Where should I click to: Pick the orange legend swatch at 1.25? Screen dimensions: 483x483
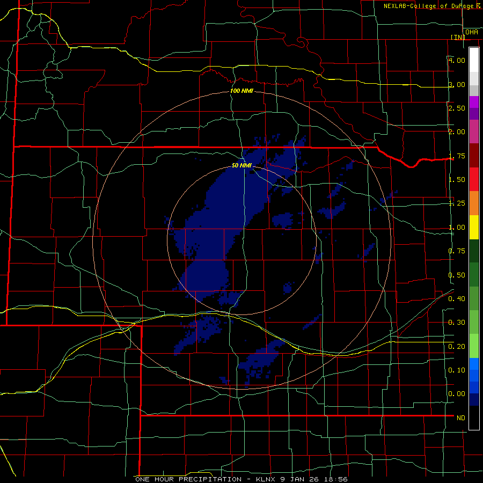point(474,203)
